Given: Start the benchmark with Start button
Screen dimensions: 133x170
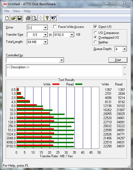Looking at the screenshot, I should click(x=118, y=60).
